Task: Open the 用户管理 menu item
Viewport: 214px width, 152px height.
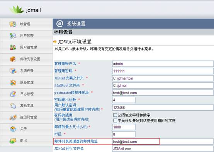Action: click(26, 36)
